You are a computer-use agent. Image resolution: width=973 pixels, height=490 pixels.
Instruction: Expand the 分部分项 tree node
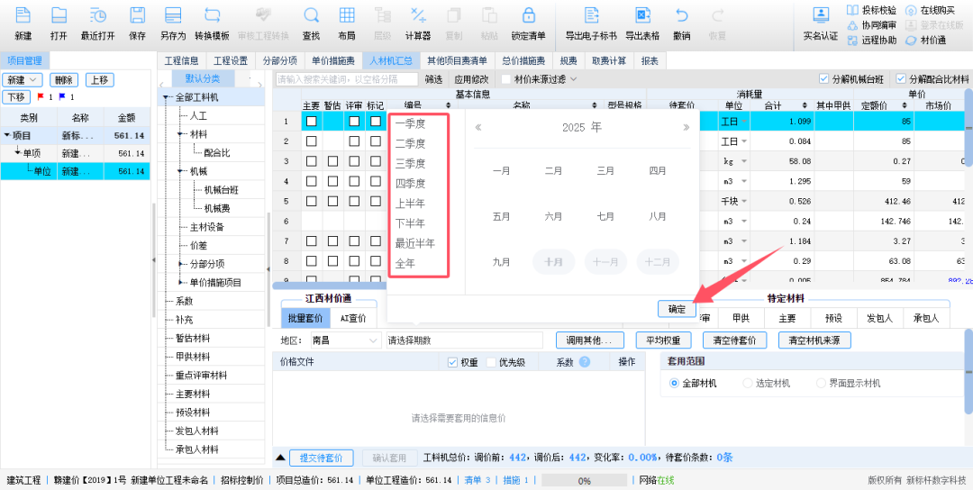pos(181,264)
